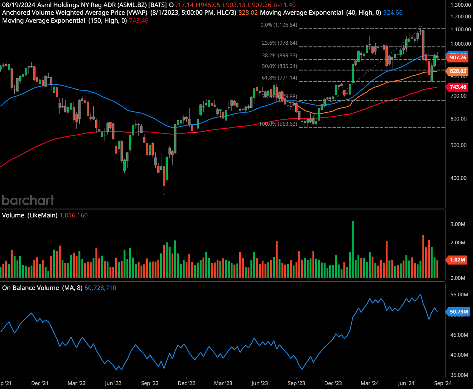Click the red 743.46 EMA price tag
The height and width of the screenshot is (389, 473).
pyautogui.click(x=458, y=87)
